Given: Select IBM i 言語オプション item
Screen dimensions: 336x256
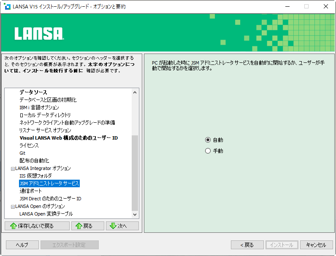Looking at the screenshot, I should click(39, 108).
